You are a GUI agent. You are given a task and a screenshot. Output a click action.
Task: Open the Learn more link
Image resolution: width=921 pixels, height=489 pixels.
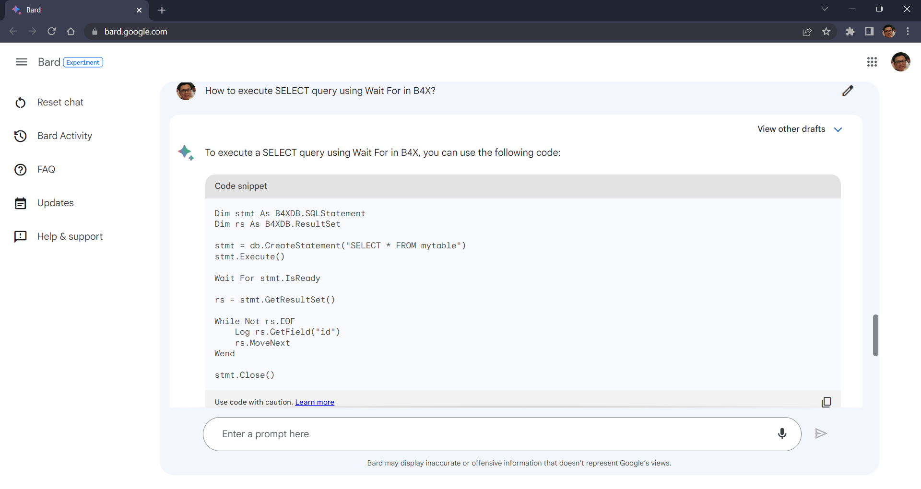pyautogui.click(x=314, y=402)
